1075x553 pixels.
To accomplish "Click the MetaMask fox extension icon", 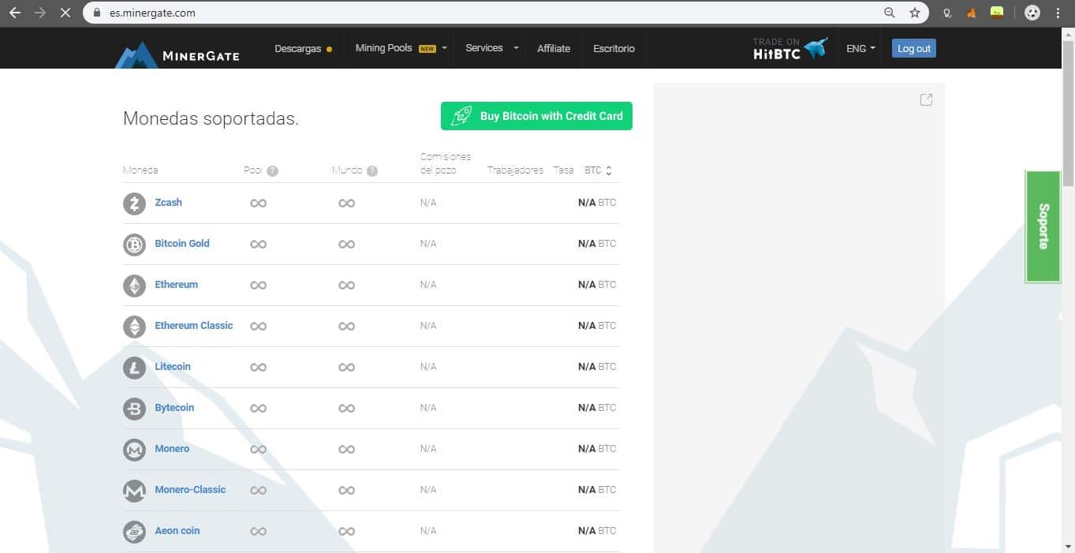I will [972, 13].
